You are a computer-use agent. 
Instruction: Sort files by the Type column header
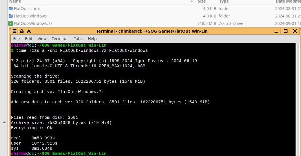[246, 1]
